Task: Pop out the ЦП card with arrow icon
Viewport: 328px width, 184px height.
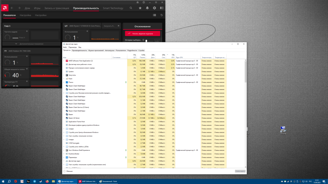Action: (118, 26)
